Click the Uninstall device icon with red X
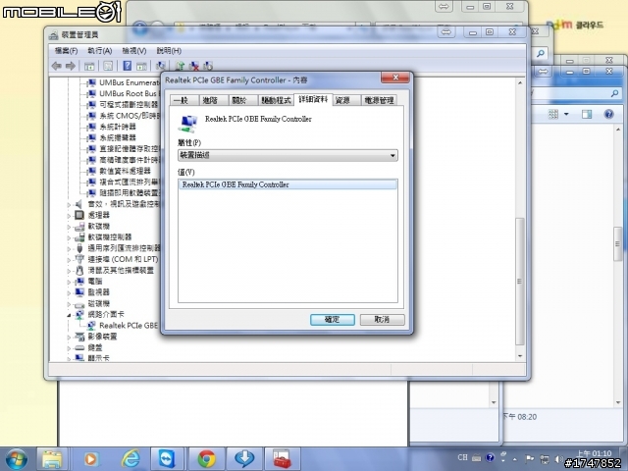Image resolution: width=628 pixels, height=471 pixels. click(194, 66)
